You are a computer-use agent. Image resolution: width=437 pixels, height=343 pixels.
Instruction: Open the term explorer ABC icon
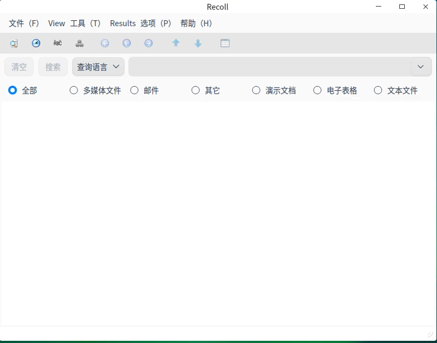[58, 43]
